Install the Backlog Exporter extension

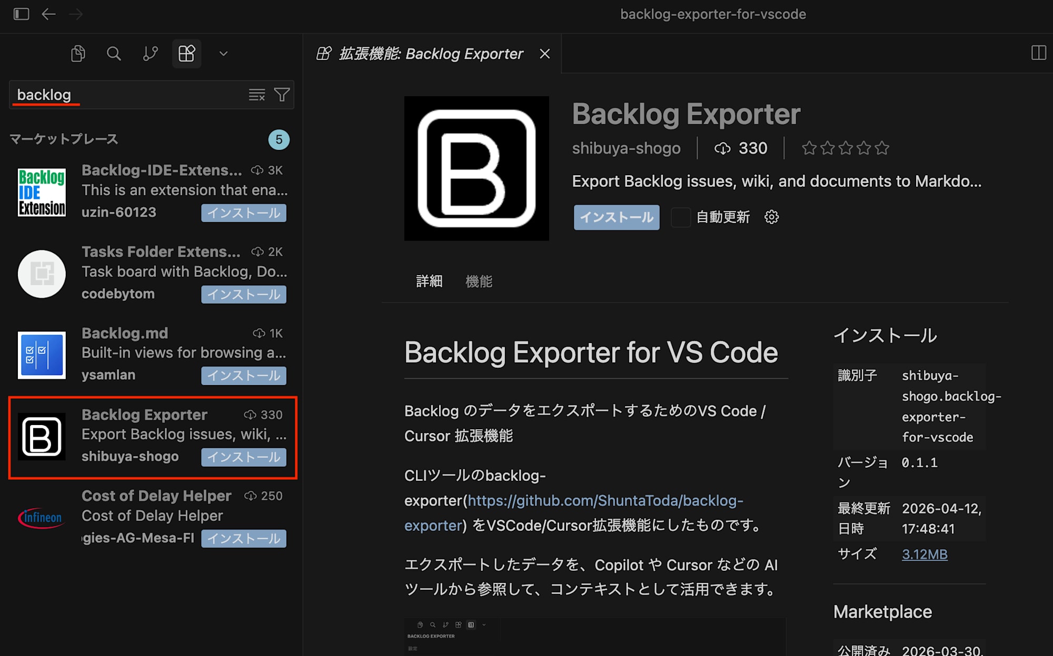click(616, 217)
